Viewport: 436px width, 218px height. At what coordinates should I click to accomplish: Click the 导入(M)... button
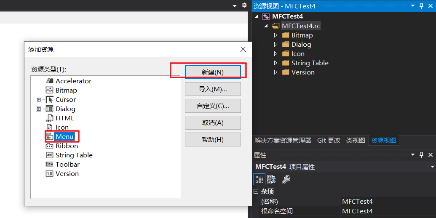(213, 89)
